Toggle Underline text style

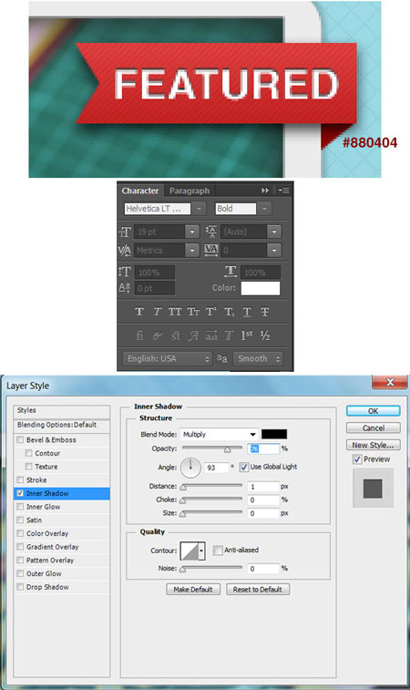(x=247, y=312)
